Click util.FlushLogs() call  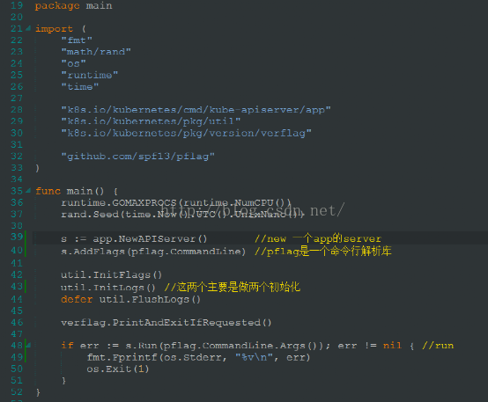tap(150, 299)
